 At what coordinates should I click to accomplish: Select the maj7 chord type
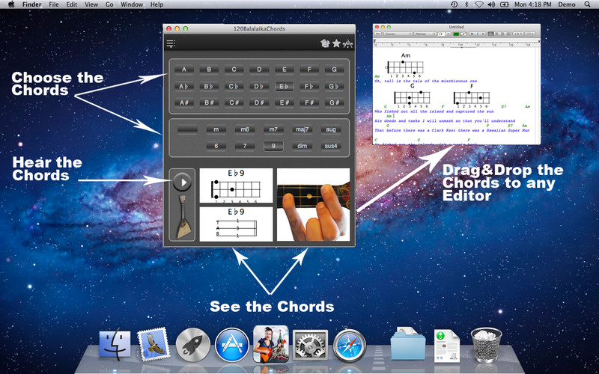click(302, 129)
